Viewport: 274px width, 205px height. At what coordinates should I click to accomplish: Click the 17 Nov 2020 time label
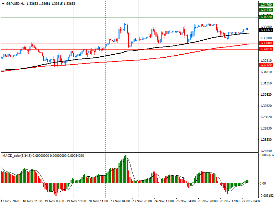(10, 201)
